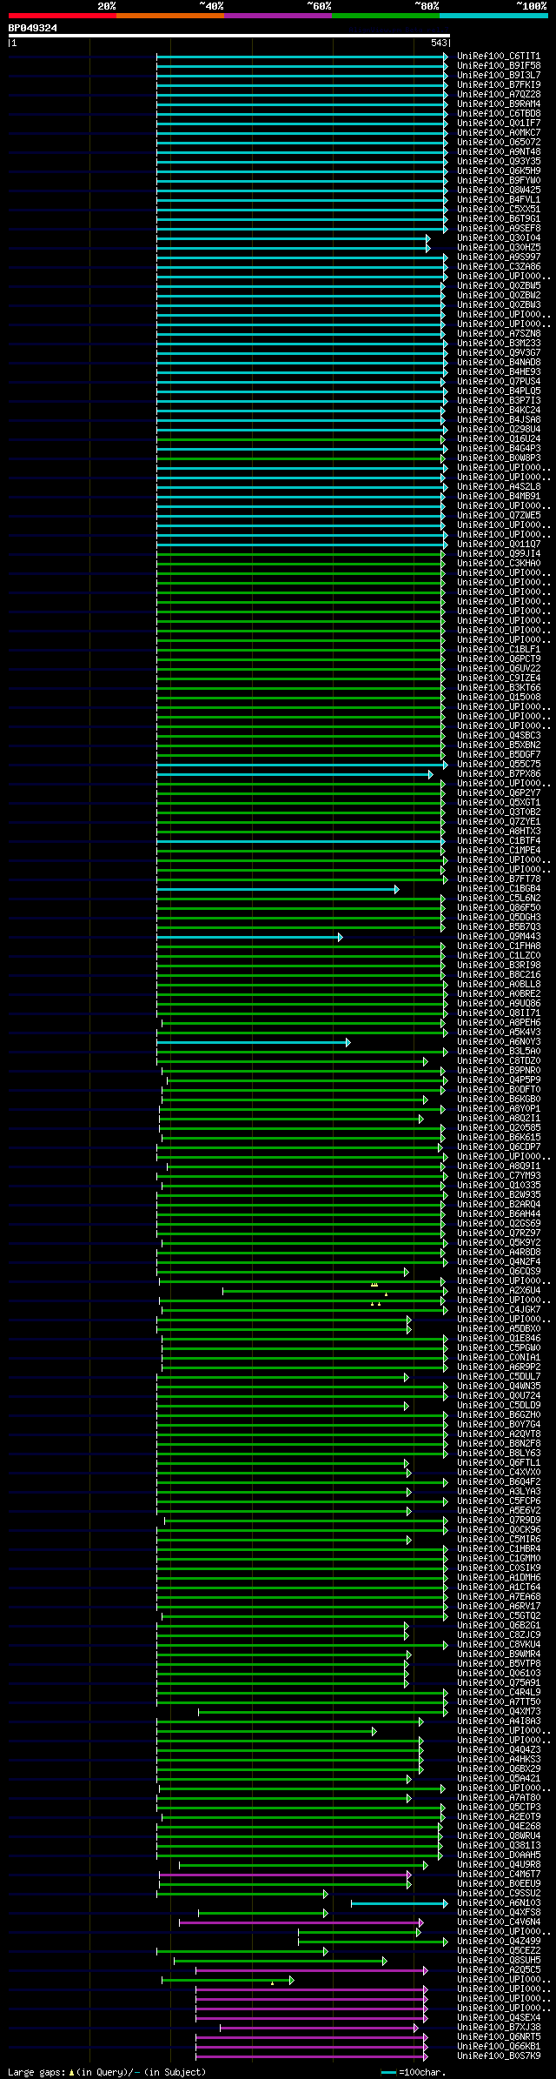This screenshot has height=2079, width=556.
Task: Select label UniRef100_Q7PUS4
Action: (499, 381)
